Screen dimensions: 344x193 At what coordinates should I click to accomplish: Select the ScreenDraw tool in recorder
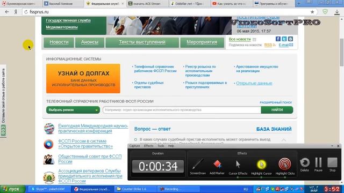198,167
